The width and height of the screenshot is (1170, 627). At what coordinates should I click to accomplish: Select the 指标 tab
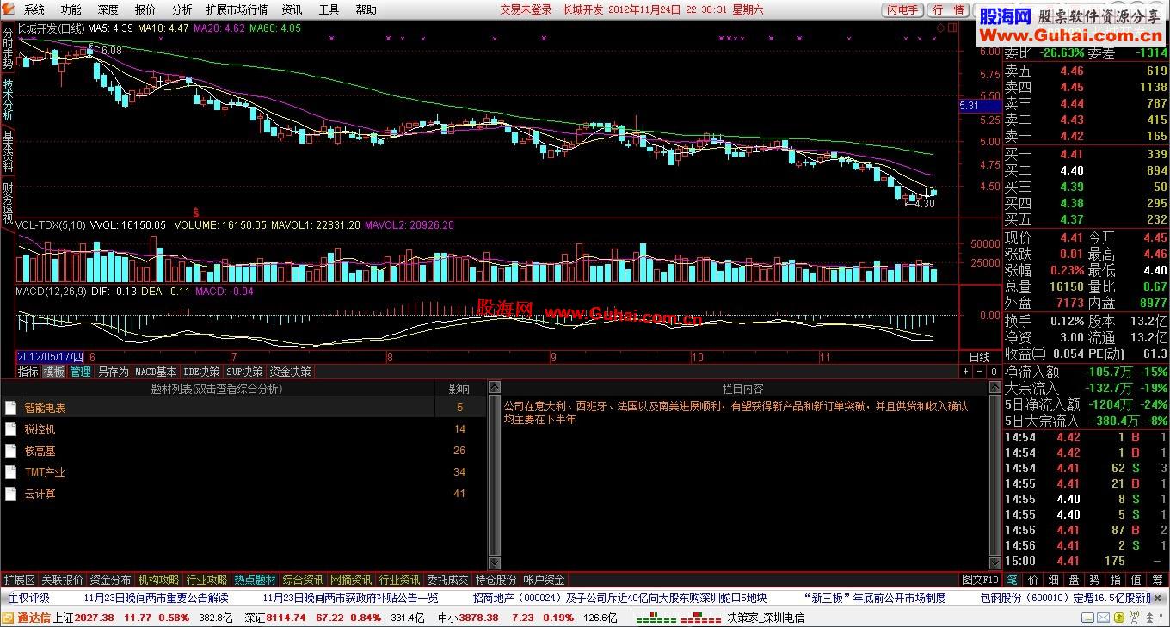28,372
